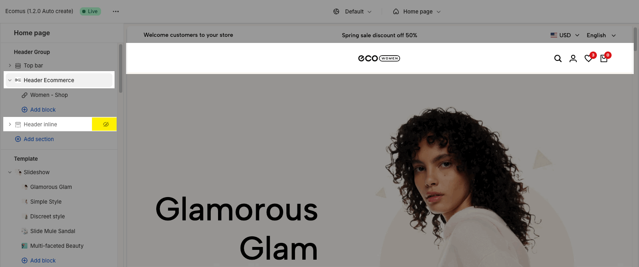Expand the Header inline section

(10, 124)
